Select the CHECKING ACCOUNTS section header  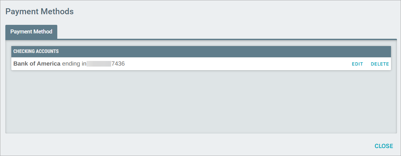point(201,52)
